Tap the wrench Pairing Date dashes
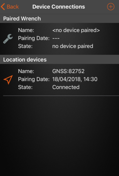 (56, 38)
